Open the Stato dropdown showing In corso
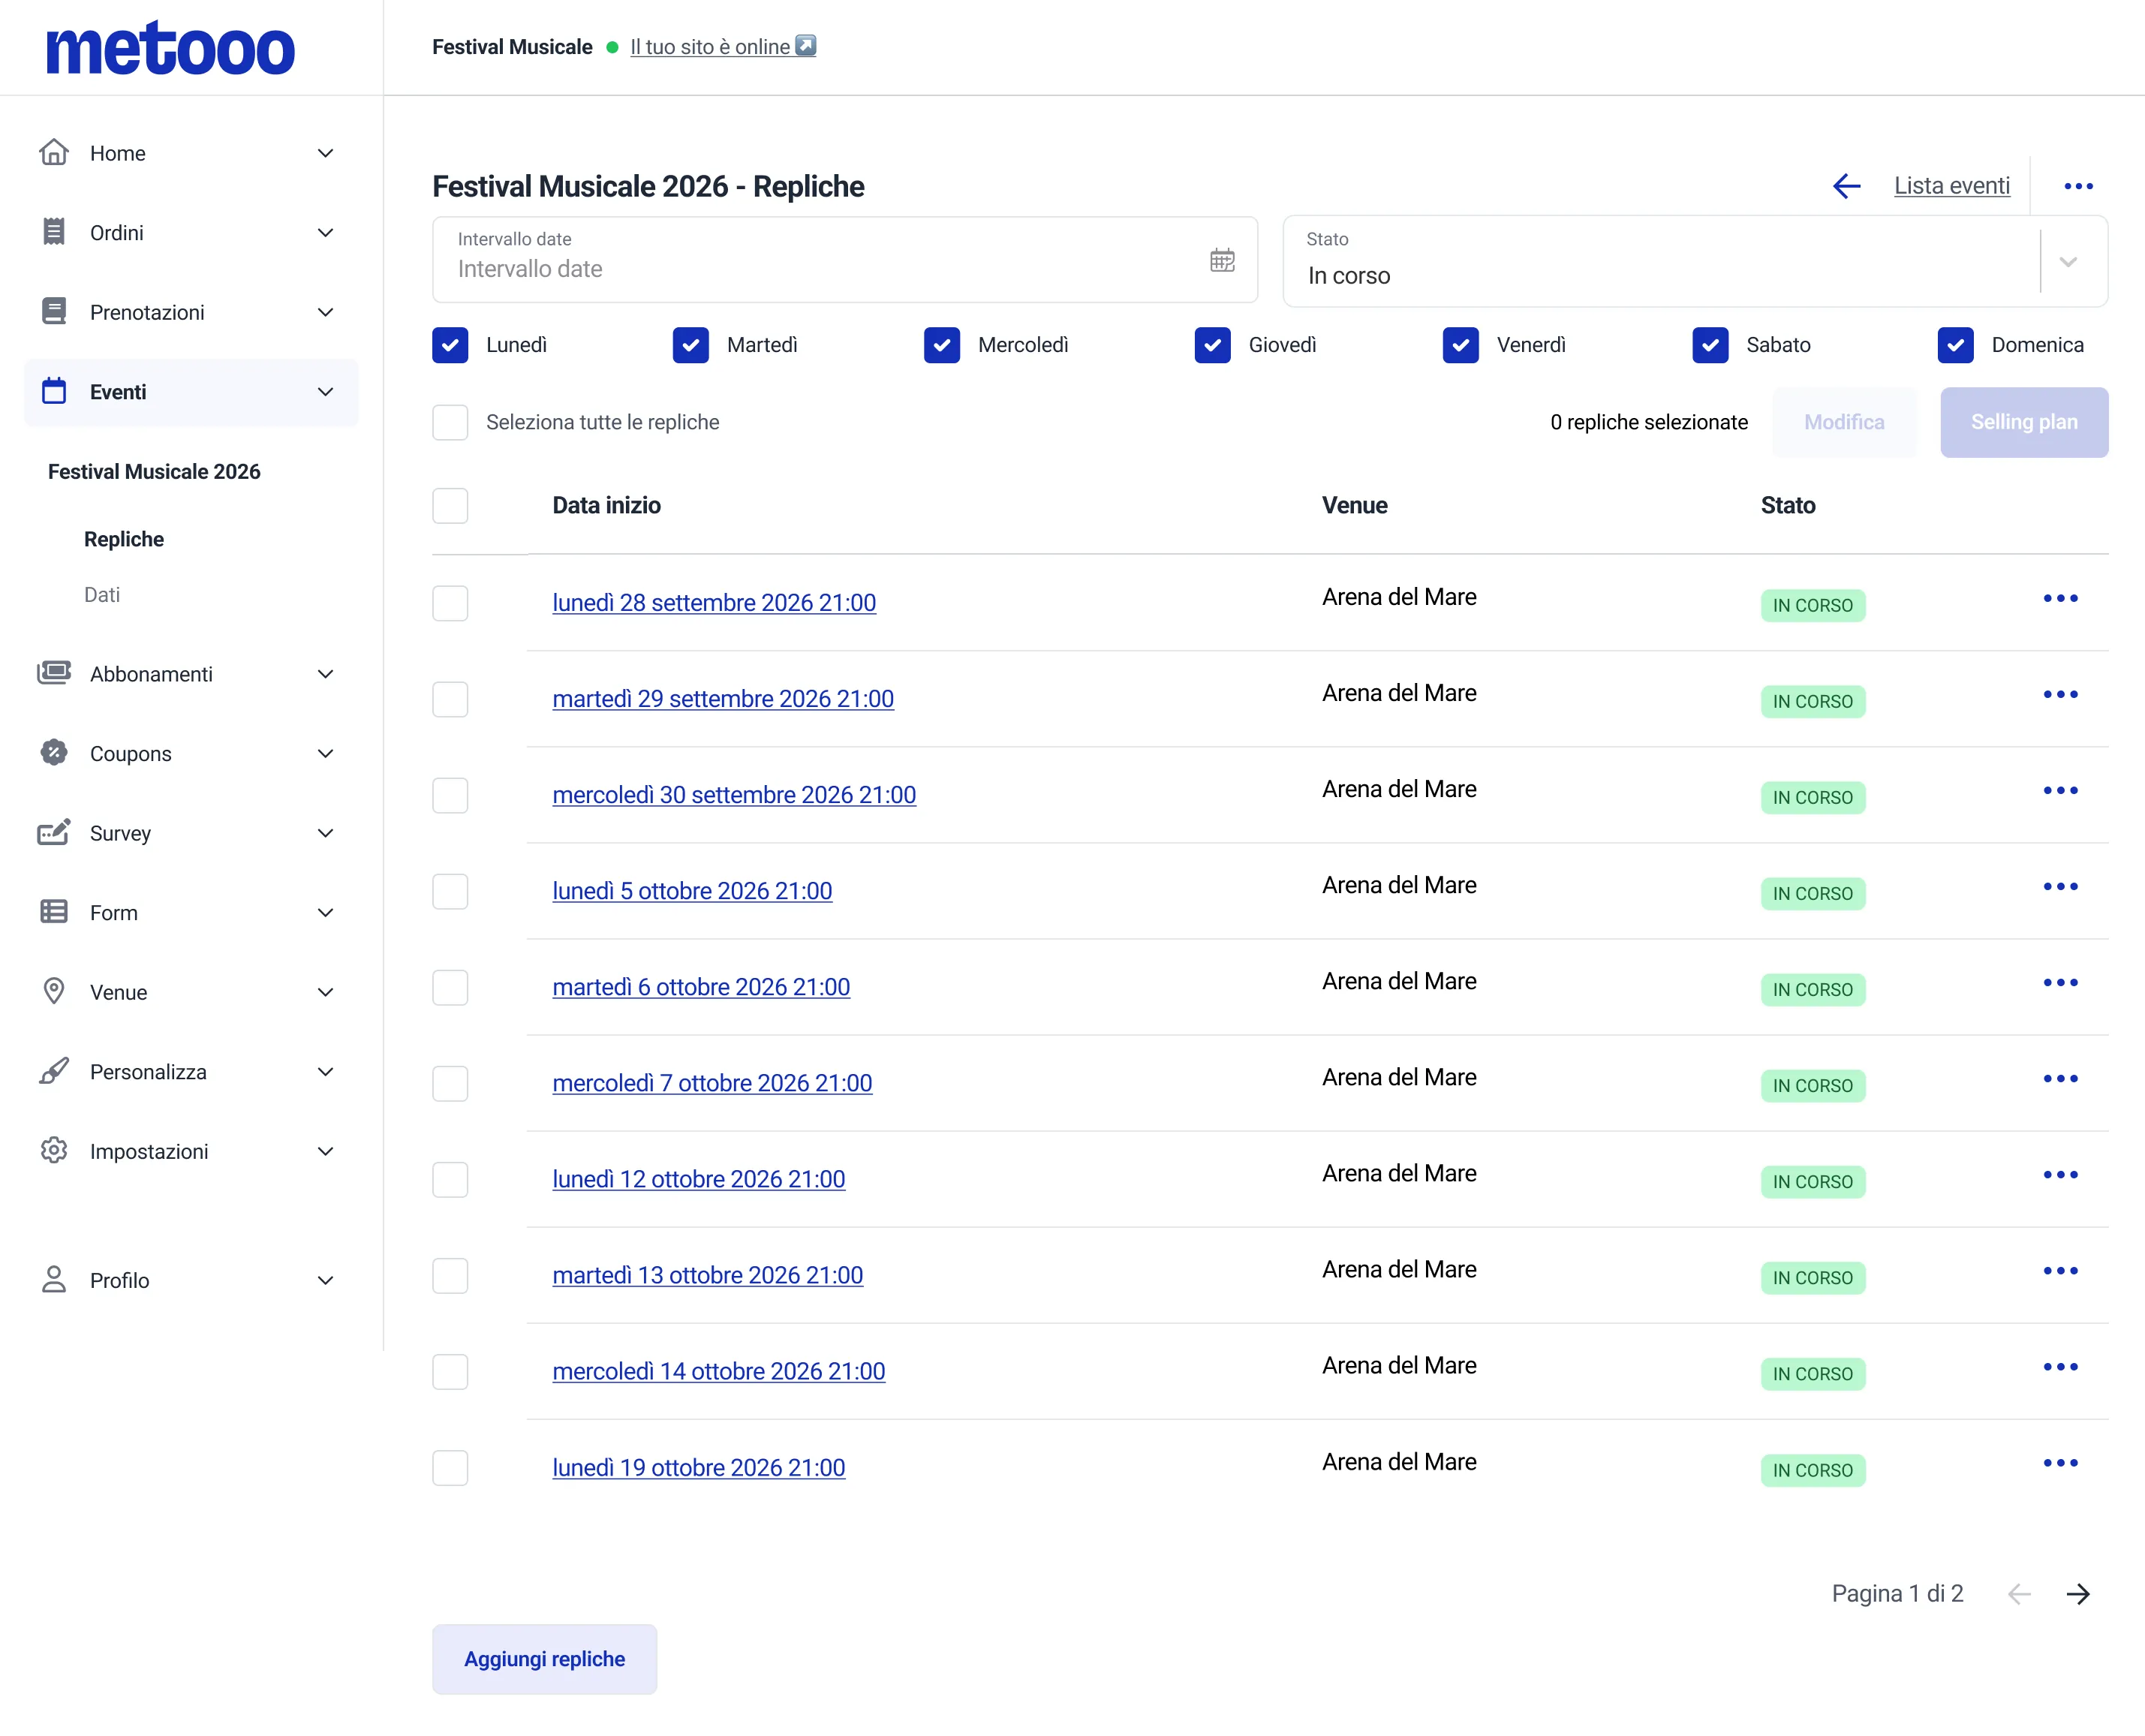This screenshot has height=1736, width=2145. [1695, 261]
